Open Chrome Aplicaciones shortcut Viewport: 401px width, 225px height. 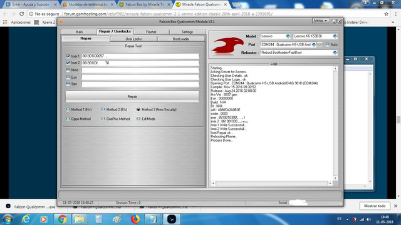click(17, 22)
